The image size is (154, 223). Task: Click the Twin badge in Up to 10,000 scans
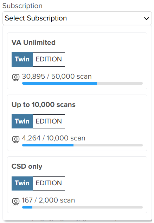pos(22,121)
